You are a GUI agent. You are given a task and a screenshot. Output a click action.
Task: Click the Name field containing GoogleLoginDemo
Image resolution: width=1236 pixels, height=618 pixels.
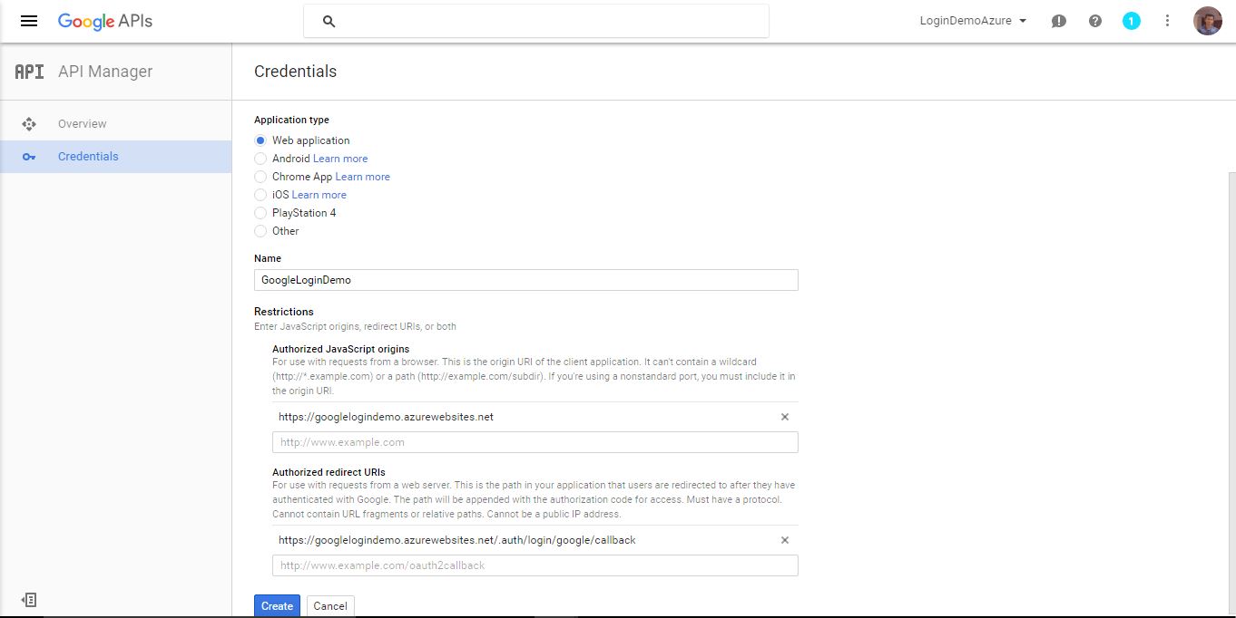coord(526,280)
